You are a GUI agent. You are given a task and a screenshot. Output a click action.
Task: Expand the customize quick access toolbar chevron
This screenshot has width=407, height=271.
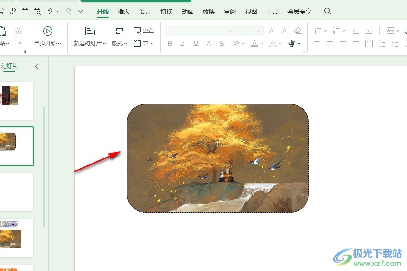click(81, 11)
